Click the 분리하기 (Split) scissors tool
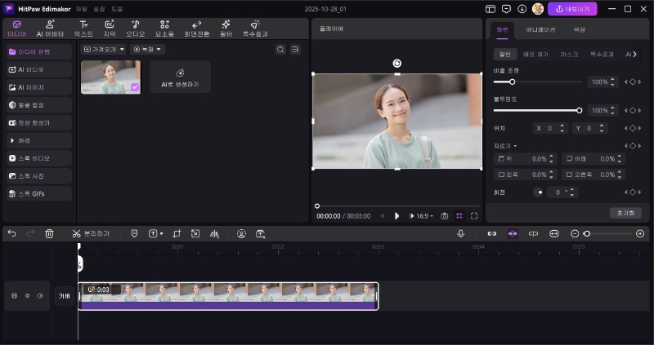The height and width of the screenshot is (345, 654). point(91,233)
